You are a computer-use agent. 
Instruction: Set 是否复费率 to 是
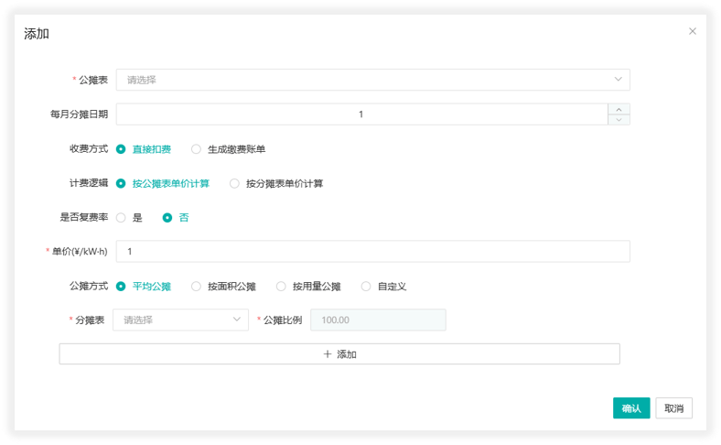pyautogui.click(x=122, y=218)
